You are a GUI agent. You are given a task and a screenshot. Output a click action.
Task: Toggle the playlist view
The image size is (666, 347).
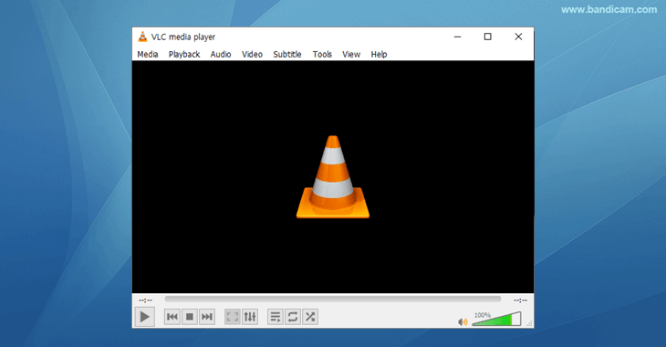pyautogui.click(x=276, y=317)
